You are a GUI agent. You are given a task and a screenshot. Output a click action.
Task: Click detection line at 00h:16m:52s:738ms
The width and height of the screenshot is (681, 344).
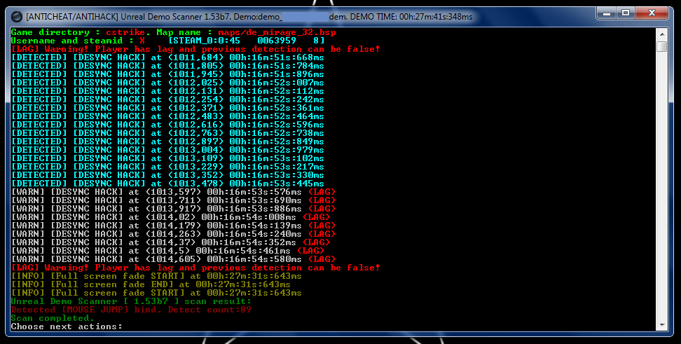(167, 133)
